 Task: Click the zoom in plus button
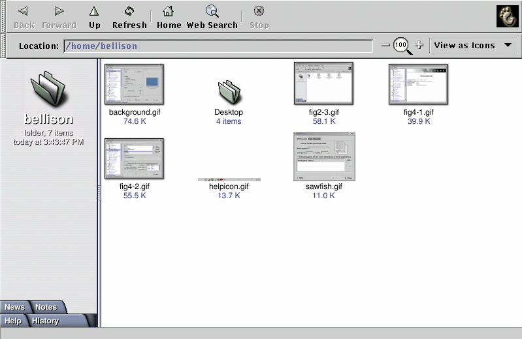tap(419, 46)
